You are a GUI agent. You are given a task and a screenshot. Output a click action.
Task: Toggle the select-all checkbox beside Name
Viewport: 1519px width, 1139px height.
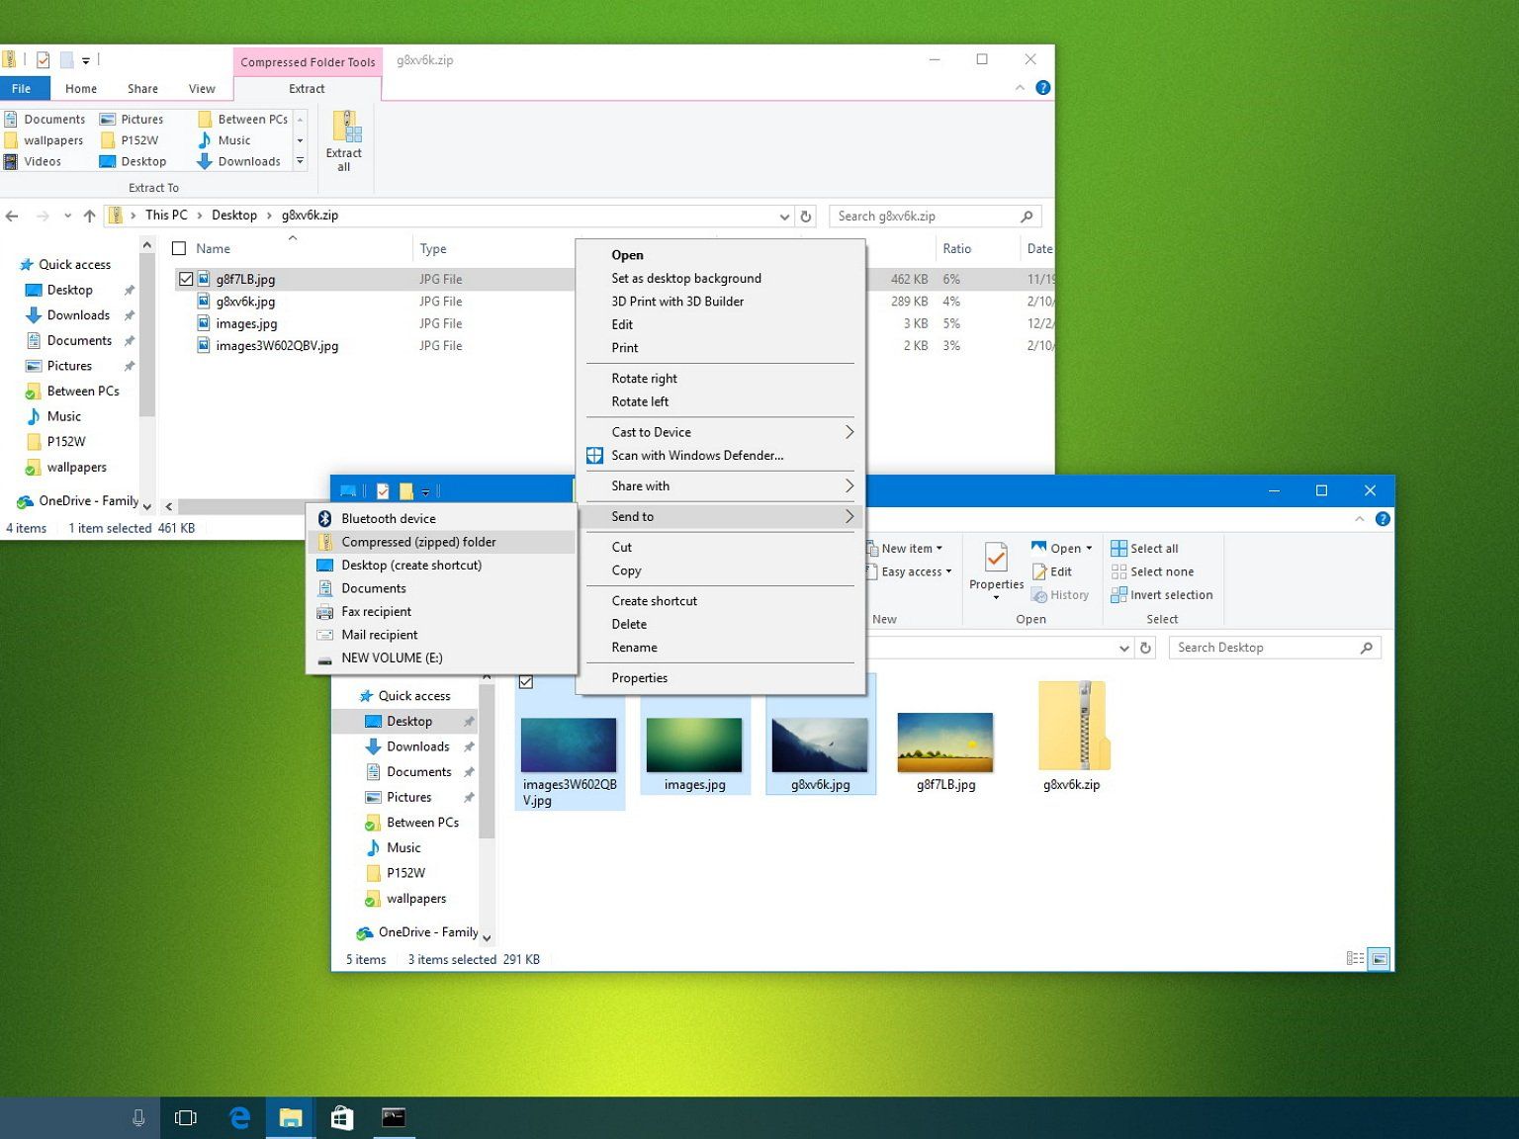pos(179,249)
